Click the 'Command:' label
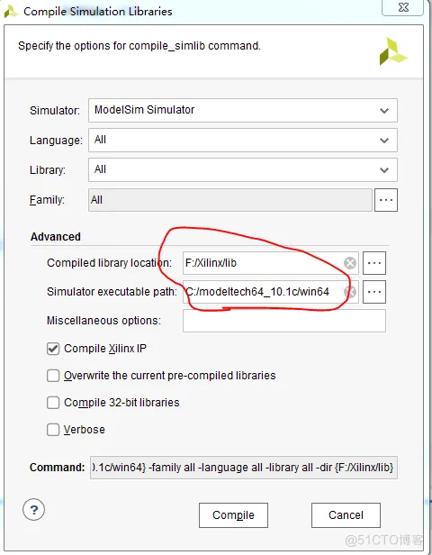This screenshot has width=432, height=555. point(58,468)
